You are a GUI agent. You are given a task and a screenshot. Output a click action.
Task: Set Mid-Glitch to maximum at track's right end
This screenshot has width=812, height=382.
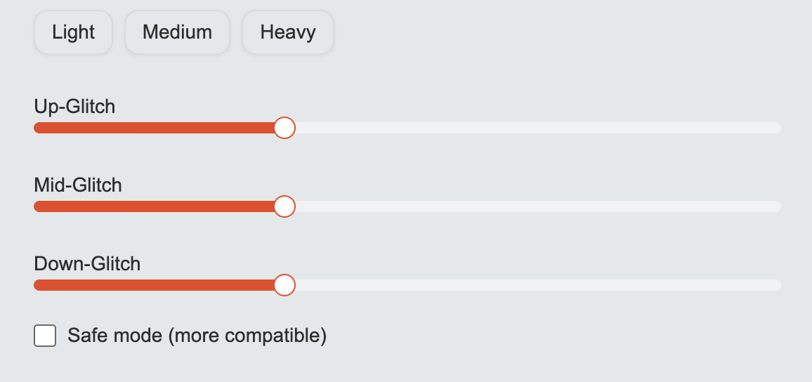pos(778,206)
